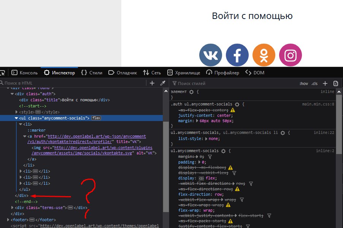Select the <!--start--> comment node

pyautogui.click(x=33, y=106)
